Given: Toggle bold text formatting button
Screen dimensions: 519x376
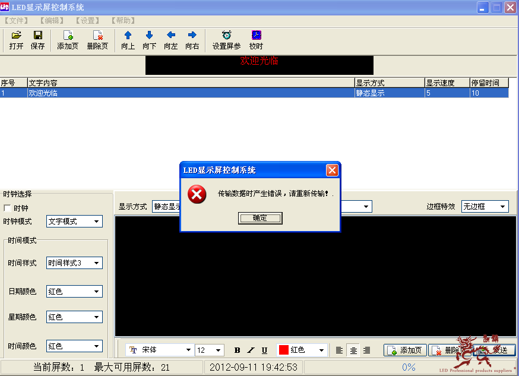Looking at the screenshot, I should [238, 350].
